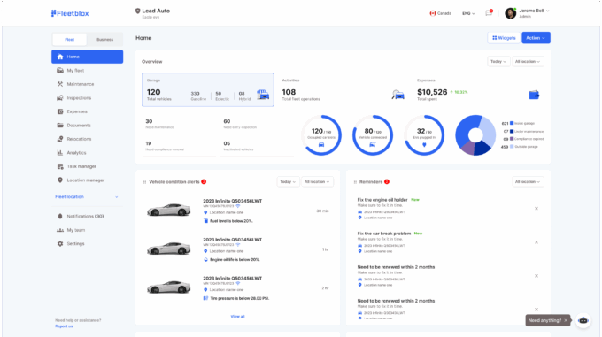
Task: Click the Inside garage legend swatch
Action: pos(512,123)
